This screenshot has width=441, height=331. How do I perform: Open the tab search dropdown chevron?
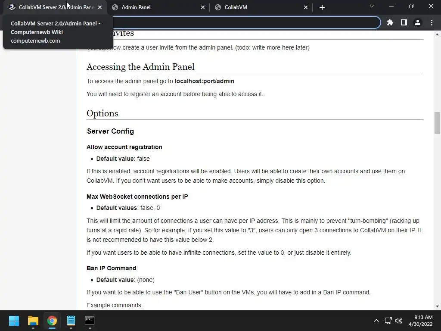click(x=372, y=6)
